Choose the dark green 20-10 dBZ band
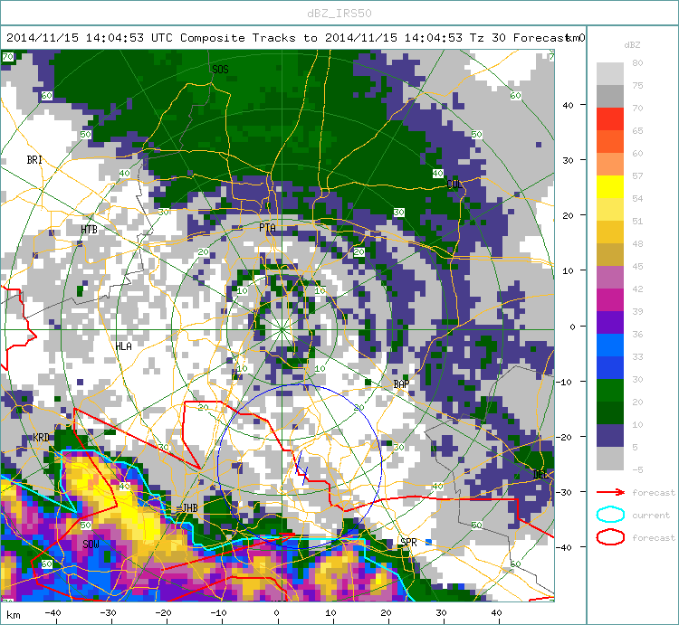Image resolution: width=679 pixels, height=625 pixels. (610, 412)
